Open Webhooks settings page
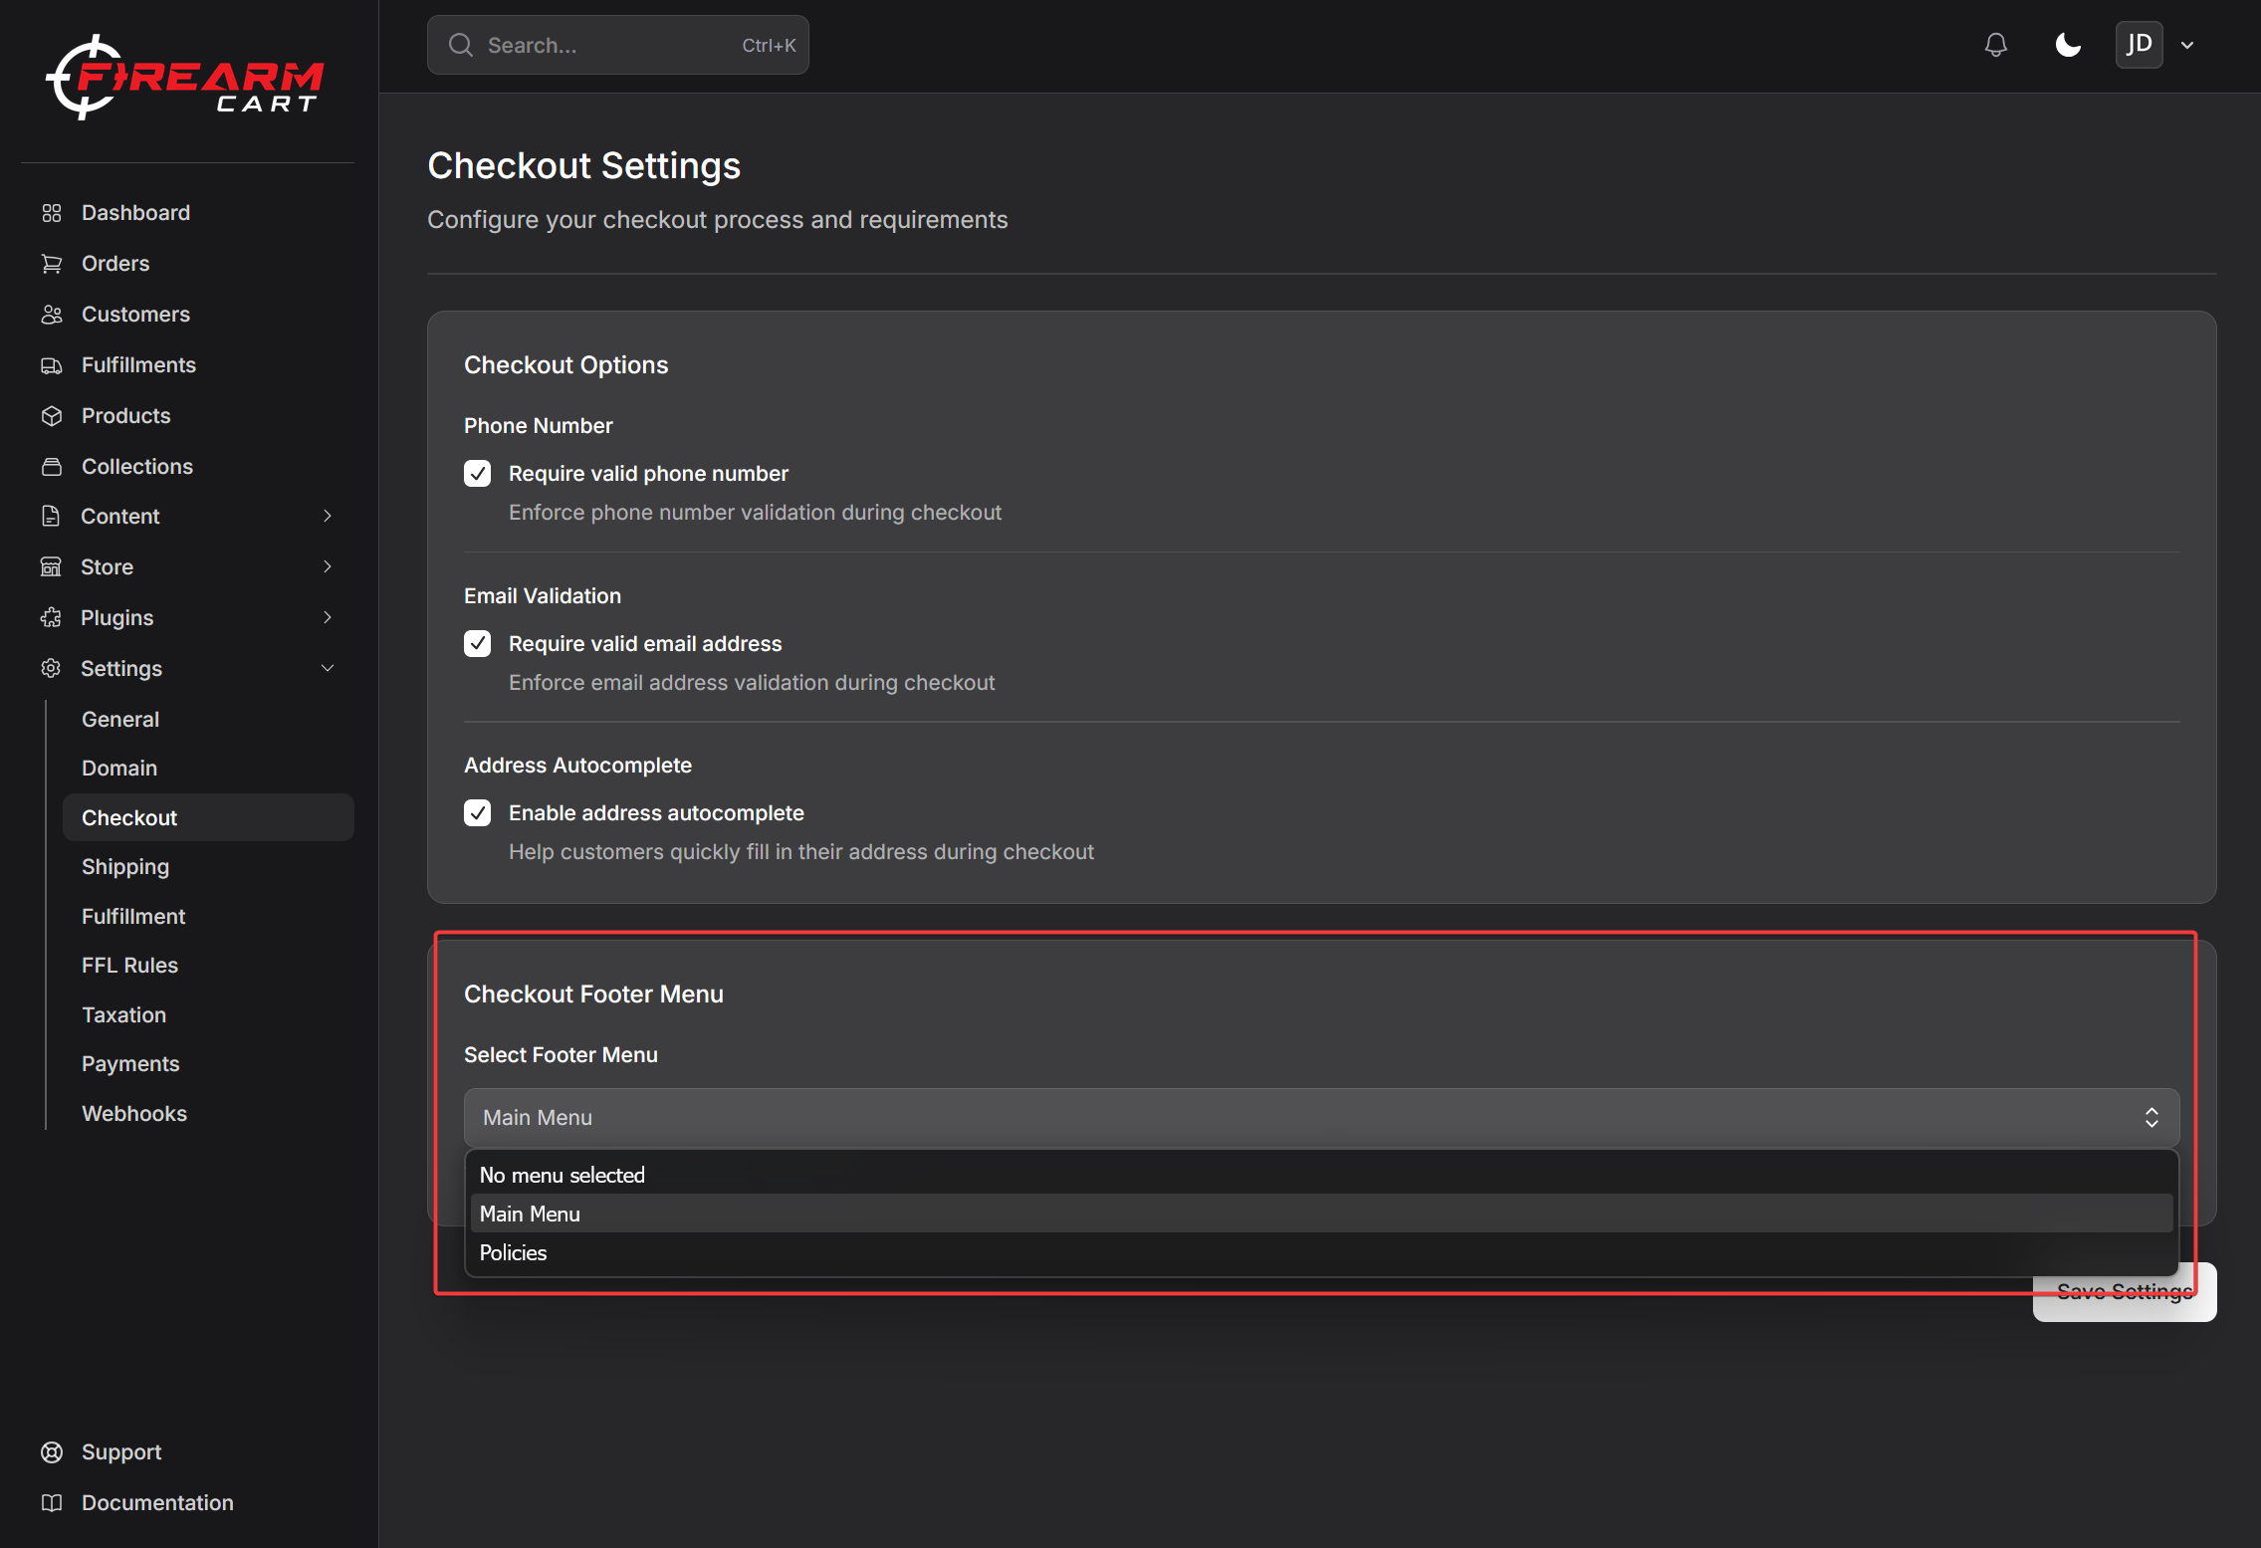Viewport: 2261px width, 1548px height. click(208, 1114)
